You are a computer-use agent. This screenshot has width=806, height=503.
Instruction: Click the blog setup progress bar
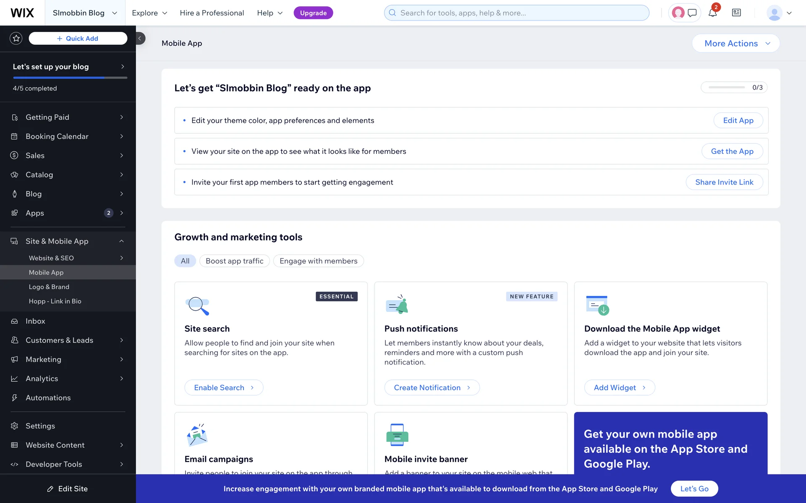[70, 78]
